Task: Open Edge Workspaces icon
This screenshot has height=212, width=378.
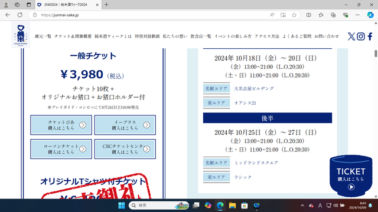Action: [17, 5]
